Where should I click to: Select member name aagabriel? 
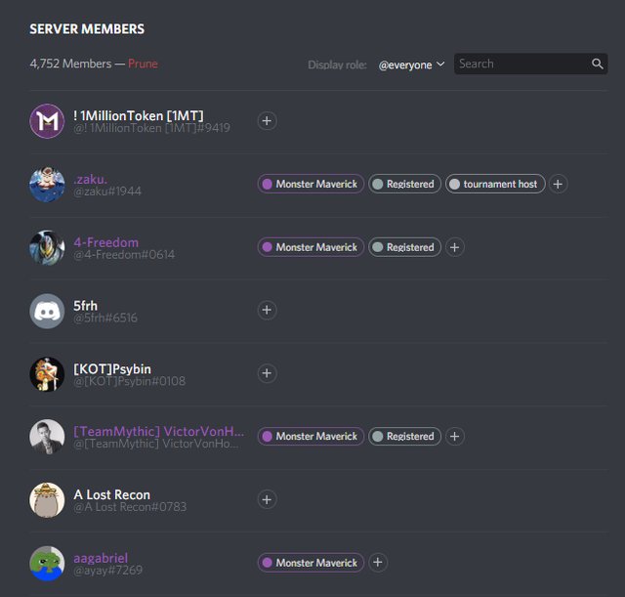point(101,558)
